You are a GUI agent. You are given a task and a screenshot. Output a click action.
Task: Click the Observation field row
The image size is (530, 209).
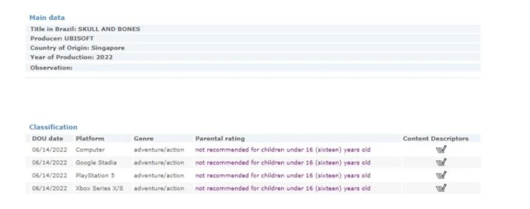(51, 67)
